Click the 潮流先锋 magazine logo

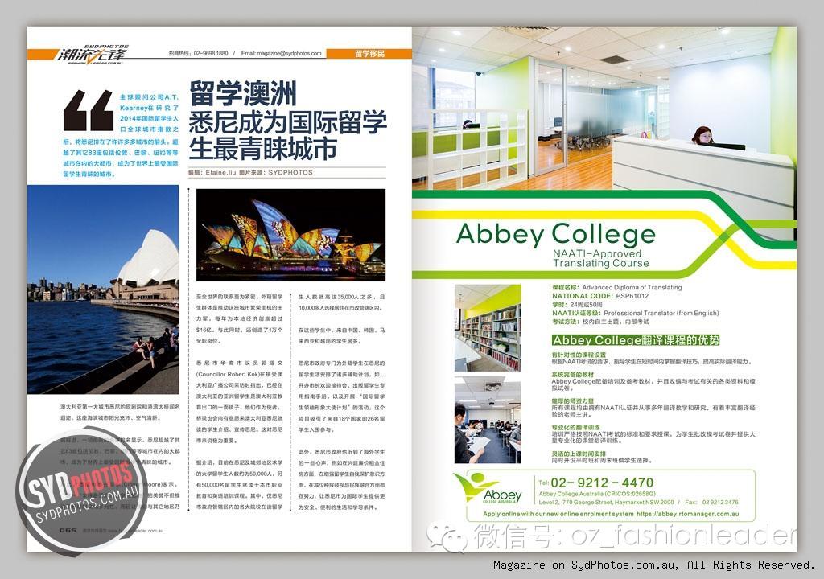click(93, 54)
